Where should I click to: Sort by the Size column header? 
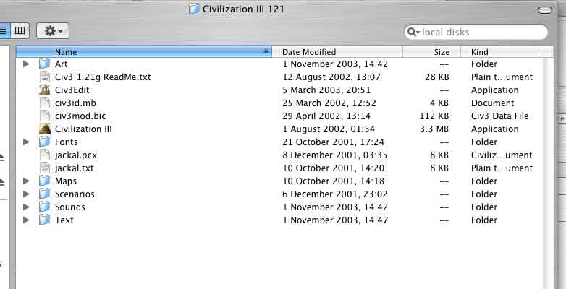(x=431, y=52)
